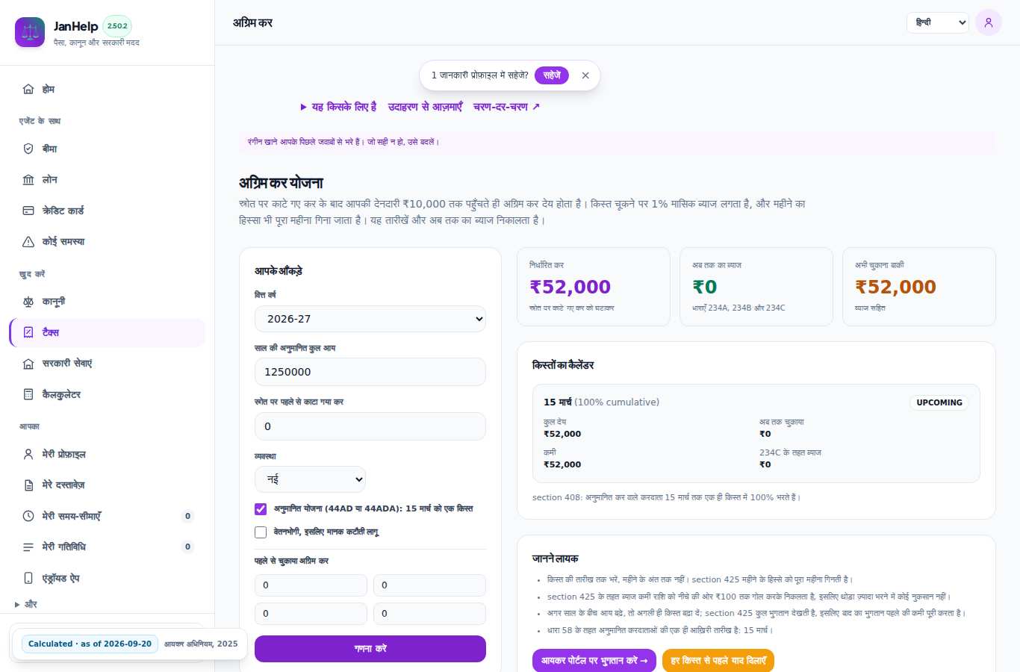Open the व्यवस्था नई dropdown
The height and width of the screenshot is (672, 1020).
point(311,479)
